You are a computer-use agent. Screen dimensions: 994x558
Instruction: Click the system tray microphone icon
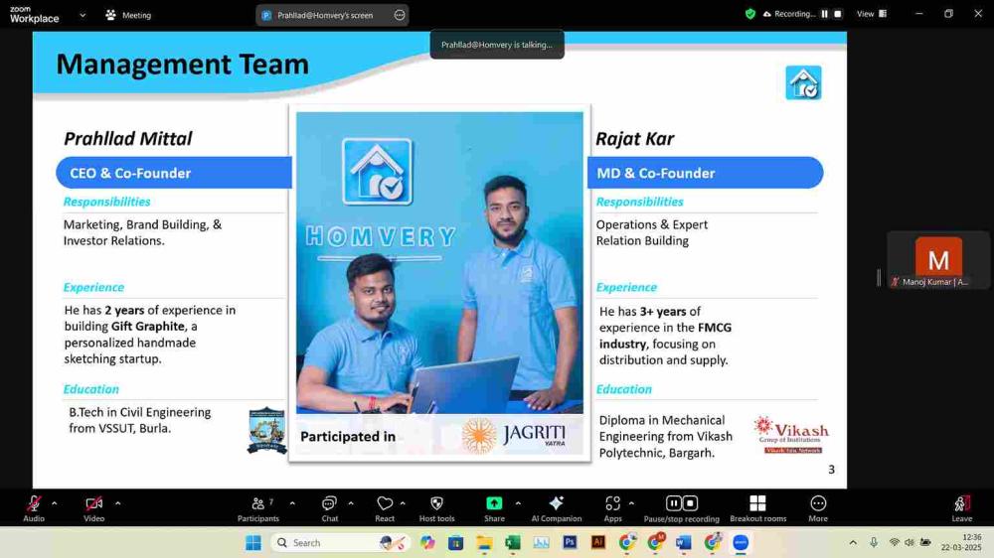point(874,543)
